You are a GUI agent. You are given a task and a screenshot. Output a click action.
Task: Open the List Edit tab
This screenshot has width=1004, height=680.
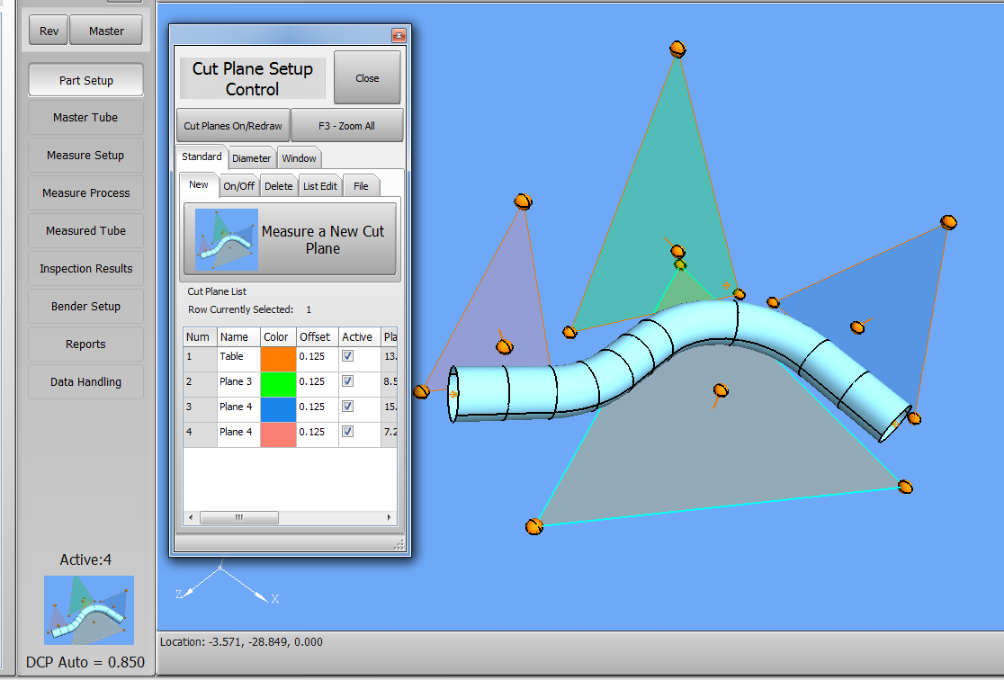pyautogui.click(x=320, y=186)
